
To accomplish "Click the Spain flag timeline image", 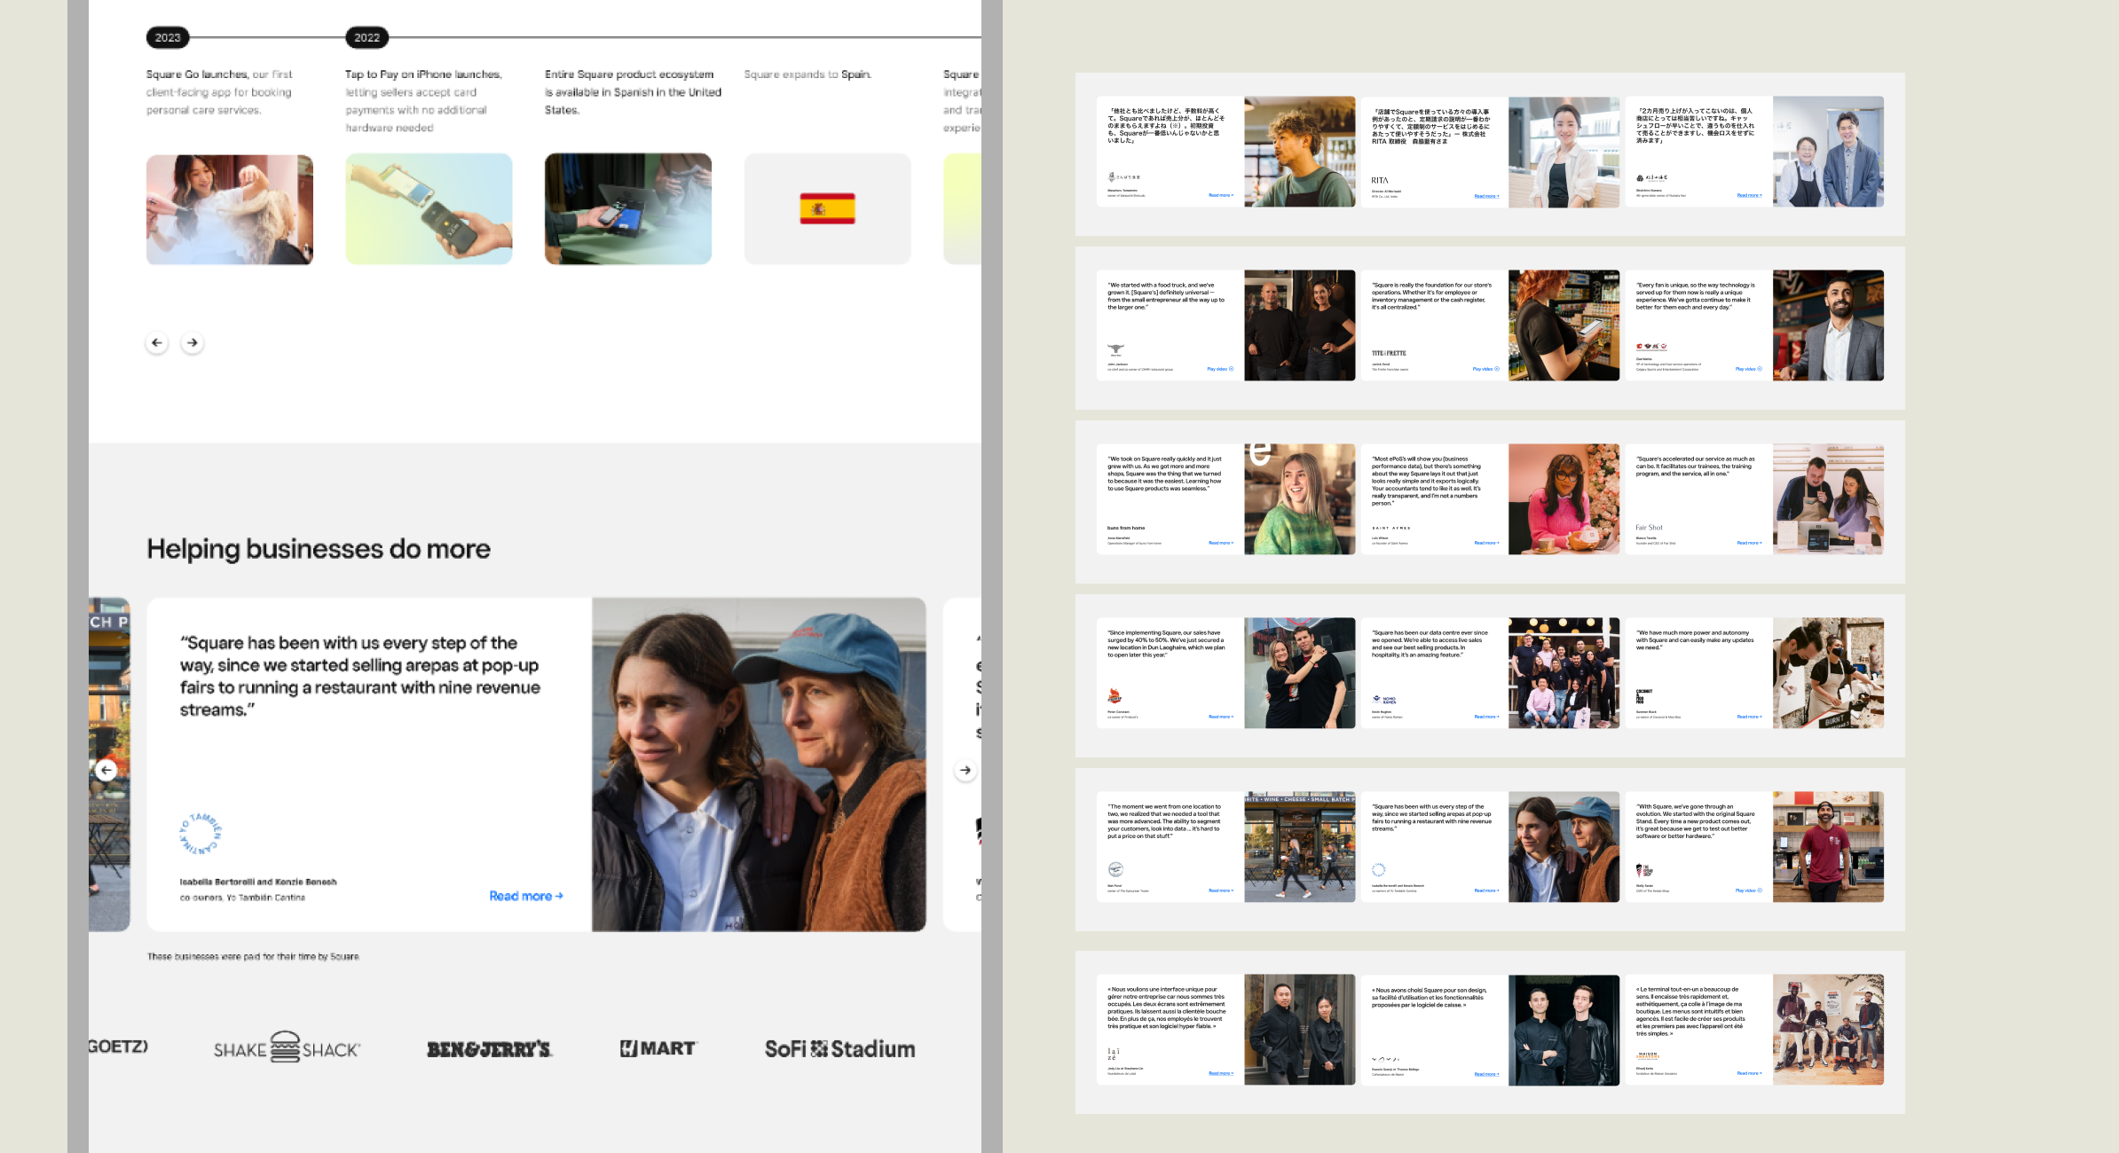I will click(827, 208).
